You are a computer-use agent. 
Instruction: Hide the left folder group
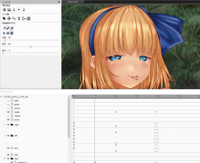click(x=8, y=135)
